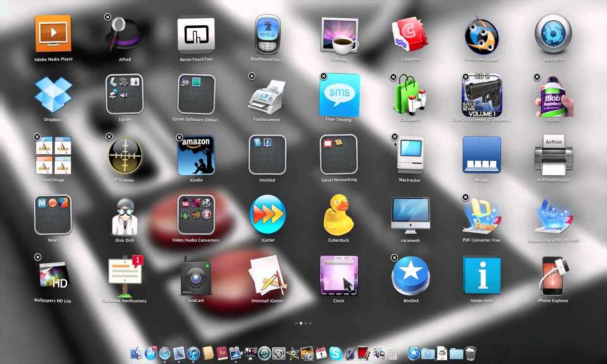Open Trash in the Dock

click(471, 352)
